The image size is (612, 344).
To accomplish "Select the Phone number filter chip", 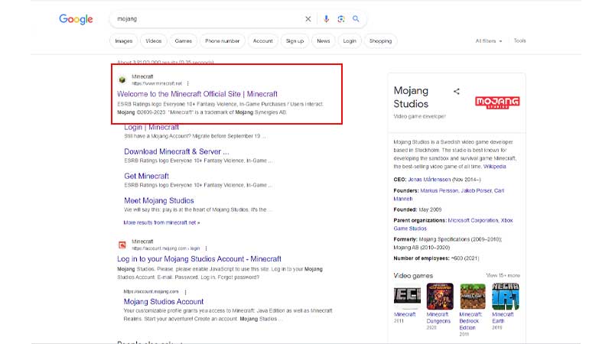I will (x=222, y=41).
